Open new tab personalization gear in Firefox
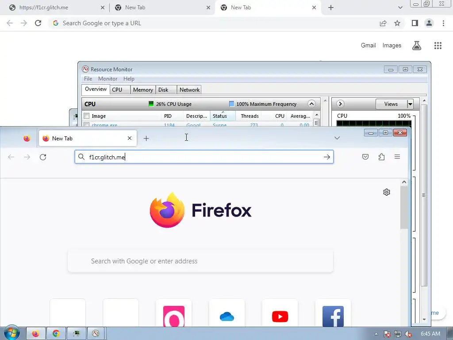This screenshot has height=340, width=453. coord(387,192)
